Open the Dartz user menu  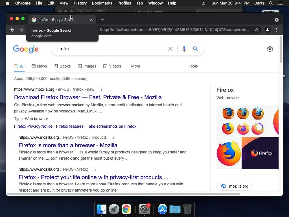(259, 3)
